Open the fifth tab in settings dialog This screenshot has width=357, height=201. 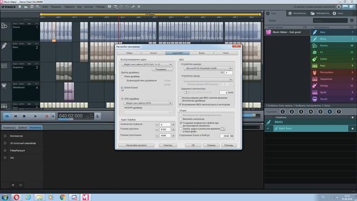click(225, 53)
